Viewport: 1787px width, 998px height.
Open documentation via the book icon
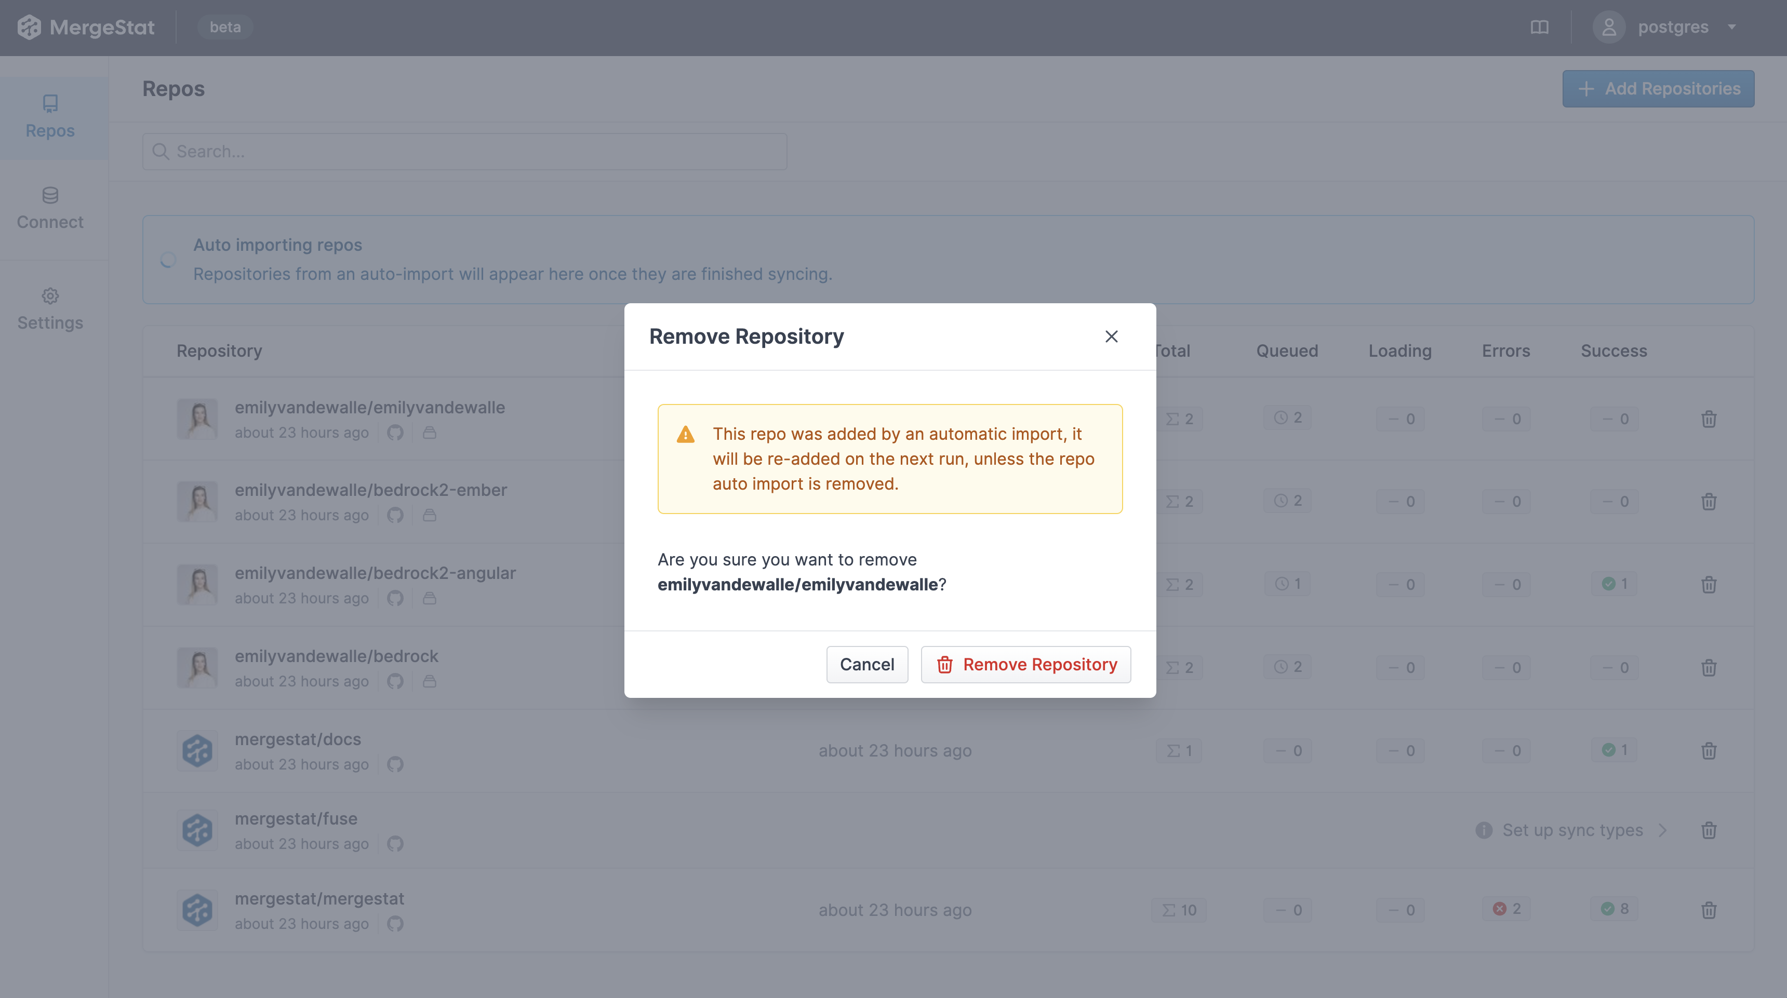point(1540,27)
